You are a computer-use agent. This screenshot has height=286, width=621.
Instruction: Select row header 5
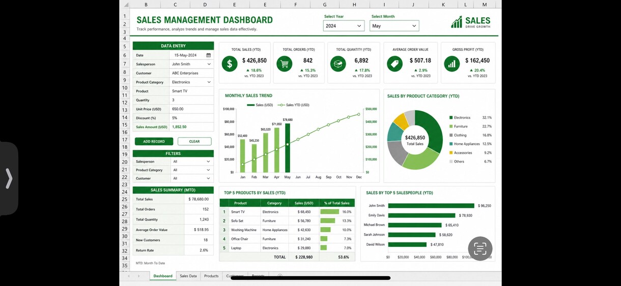click(124, 46)
